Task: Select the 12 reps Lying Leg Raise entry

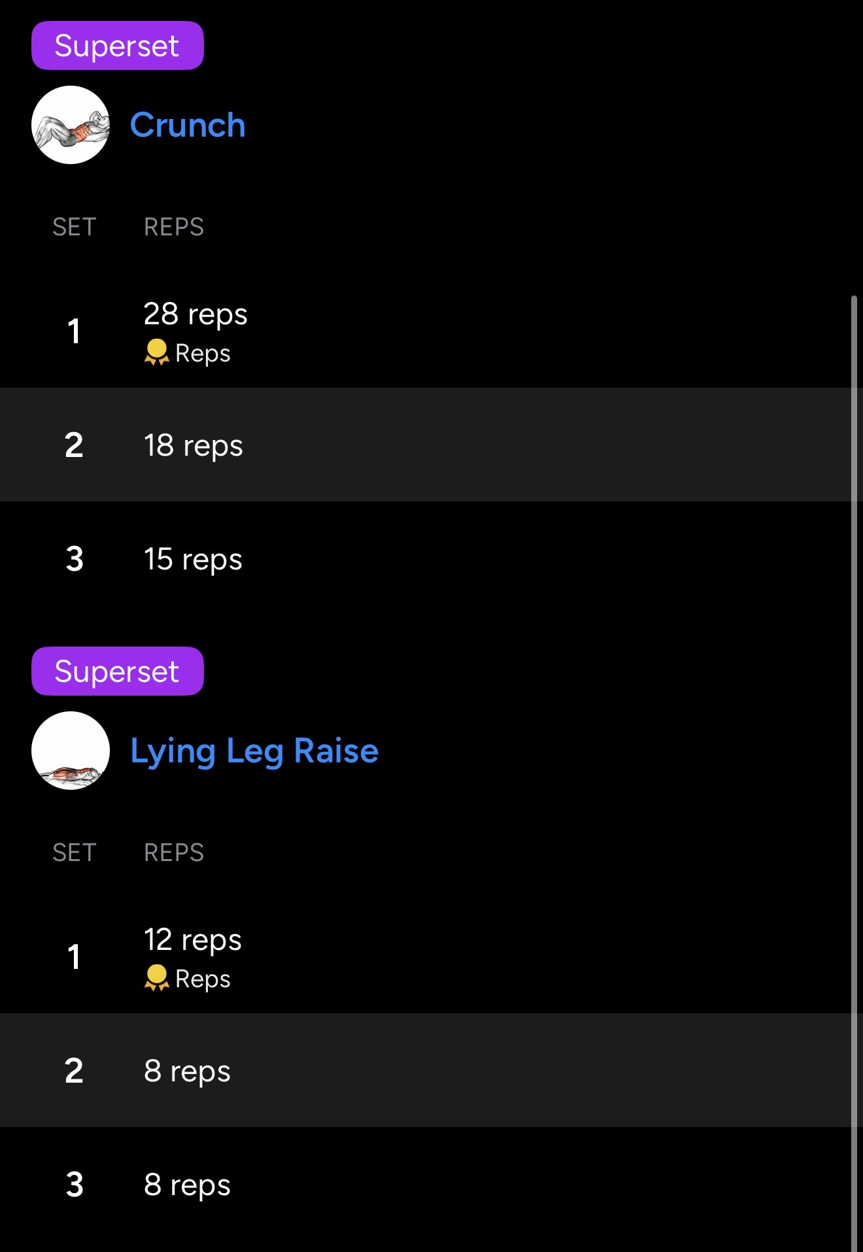Action: [x=193, y=940]
